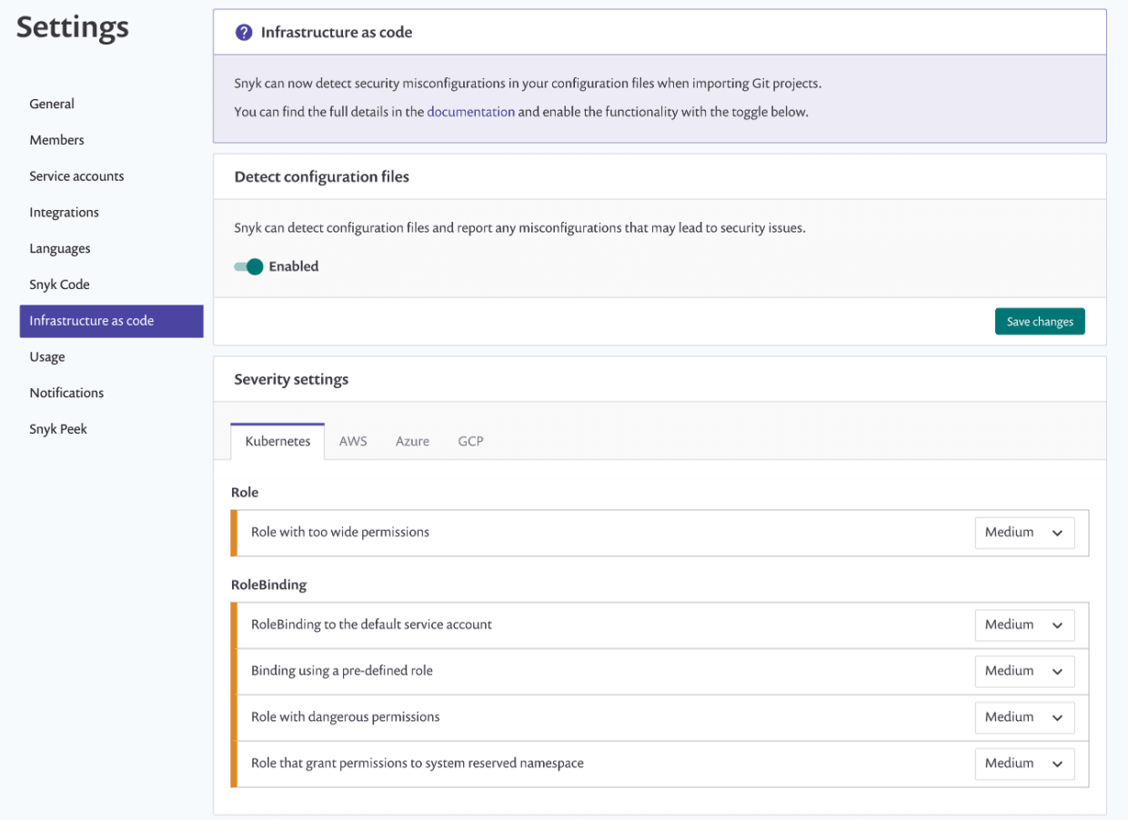Open severity dropdown for RoleBinding to default service account
This screenshot has height=820, width=1128.
pos(1024,625)
